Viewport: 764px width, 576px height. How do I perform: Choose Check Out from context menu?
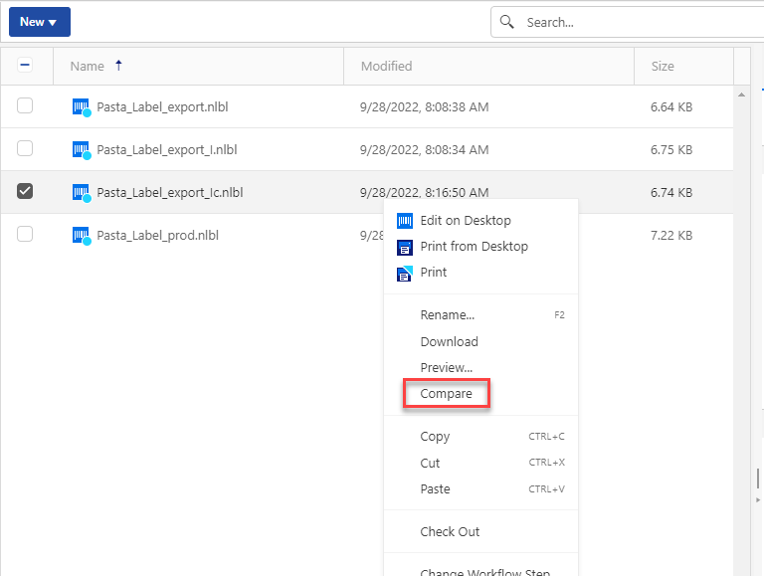(x=450, y=531)
